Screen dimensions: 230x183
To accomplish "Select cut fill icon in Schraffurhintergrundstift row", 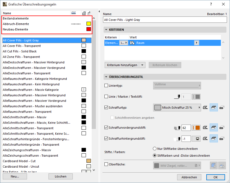I will click(x=222, y=139).
